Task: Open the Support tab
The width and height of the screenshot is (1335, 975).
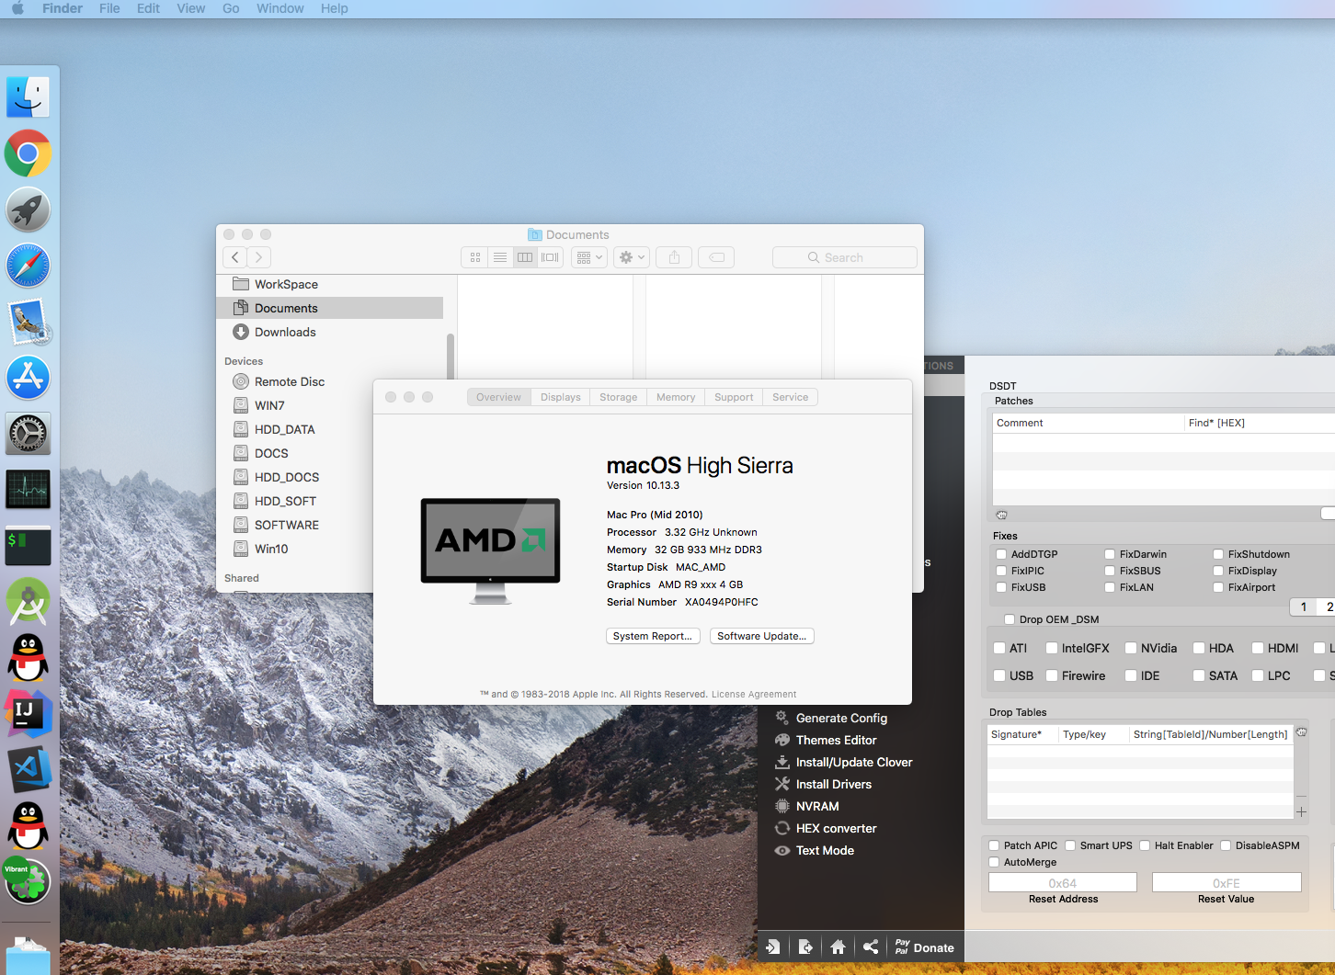Action: tap(734, 397)
